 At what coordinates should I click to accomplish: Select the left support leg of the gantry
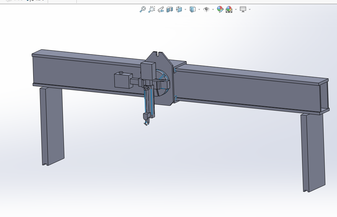click(52, 126)
